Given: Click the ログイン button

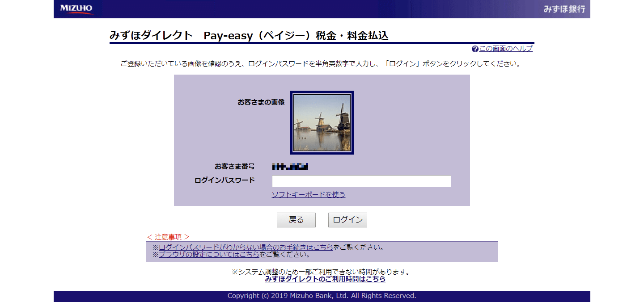Looking at the screenshot, I should pos(347,220).
